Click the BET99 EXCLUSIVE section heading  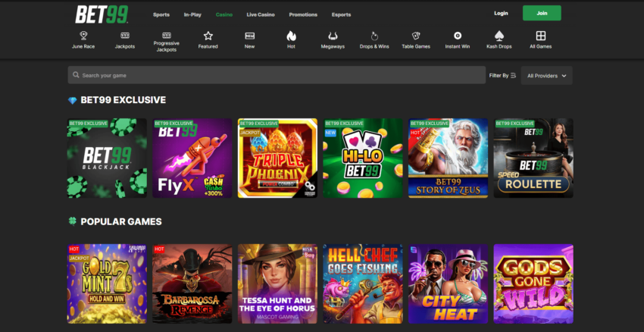coord(123,100)
